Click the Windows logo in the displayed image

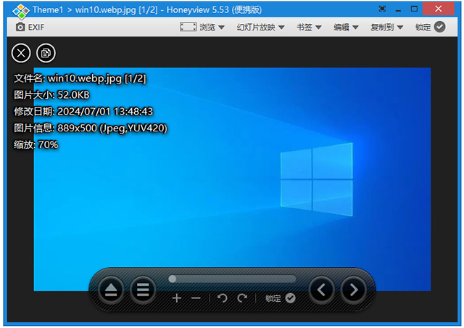point(316,179)
